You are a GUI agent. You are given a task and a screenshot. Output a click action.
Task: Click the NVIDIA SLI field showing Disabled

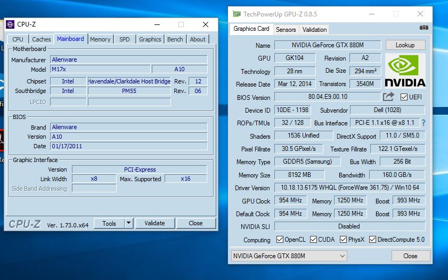[349, 226]
